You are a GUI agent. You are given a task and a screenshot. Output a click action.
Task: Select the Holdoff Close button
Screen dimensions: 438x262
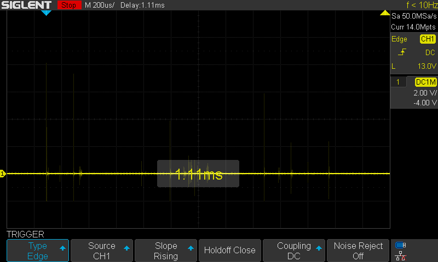229,251
